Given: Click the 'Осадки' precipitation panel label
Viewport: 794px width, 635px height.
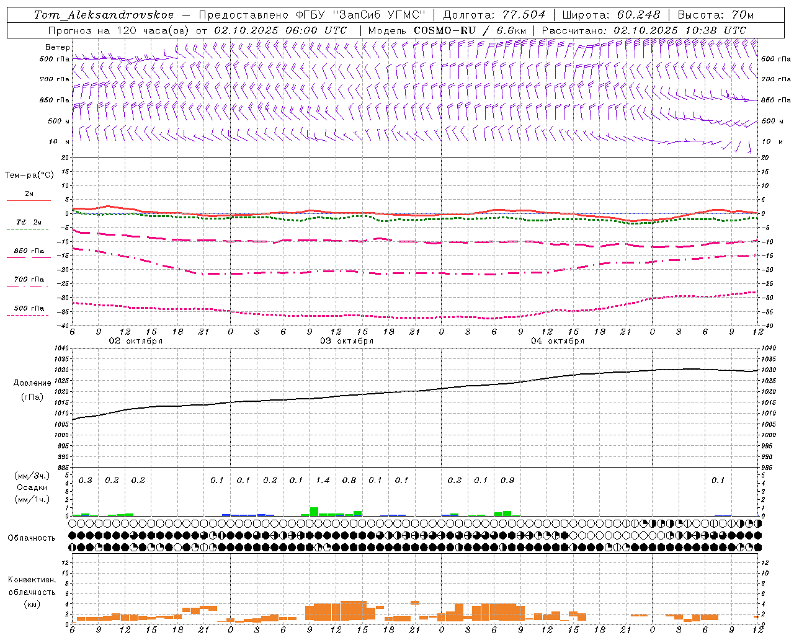Looking at the screenshot, I should point(32,487).
